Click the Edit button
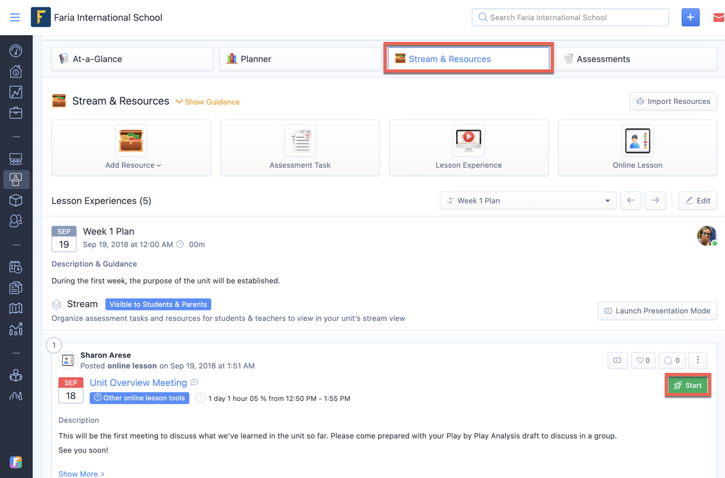The image size is (725, 478). point(697,200)
